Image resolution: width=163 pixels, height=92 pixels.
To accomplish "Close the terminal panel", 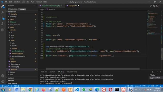I will point(160,72).
